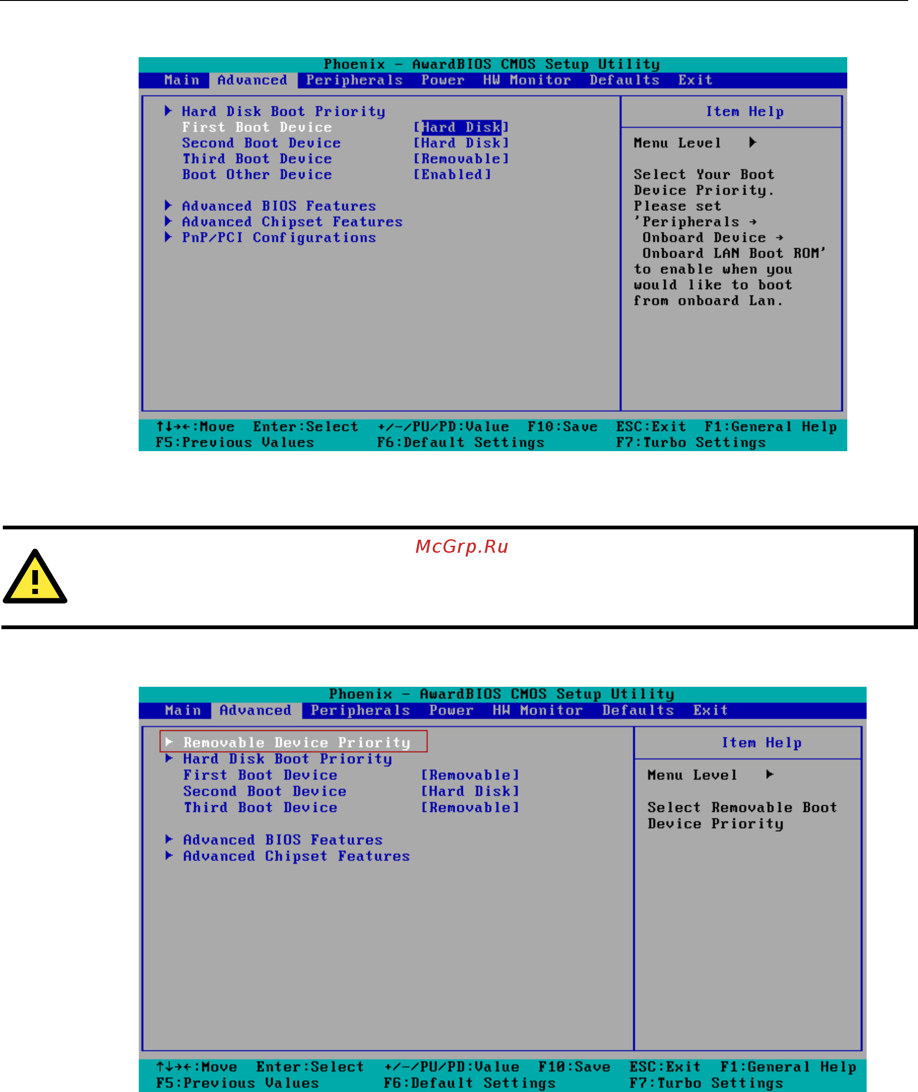
Task: Open Defaults tab in top BIOS screen
Action: pyautogui.click(x=624, y=80)
